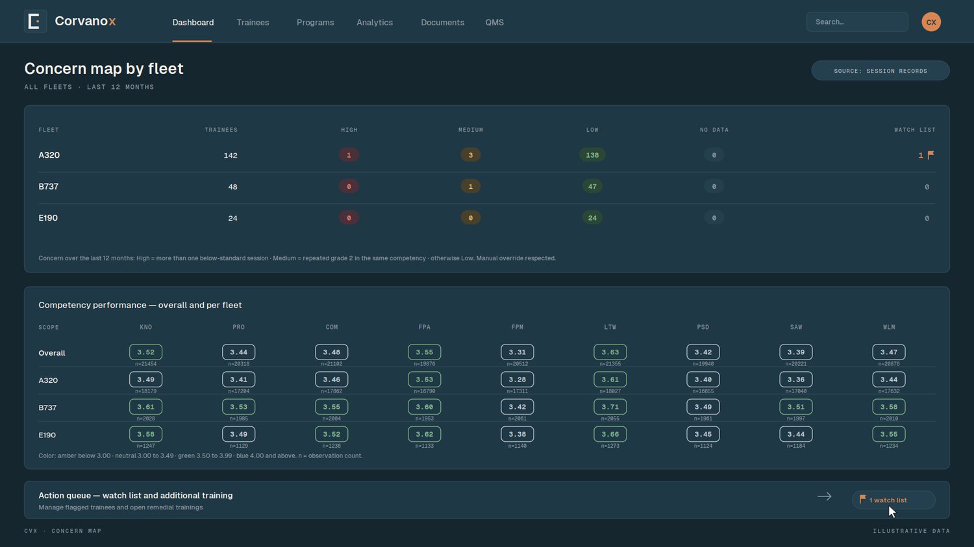974x547 pixels.
Task: Click A320 trainees count 142
Action: pyautogui.click(x=231, y=156)
